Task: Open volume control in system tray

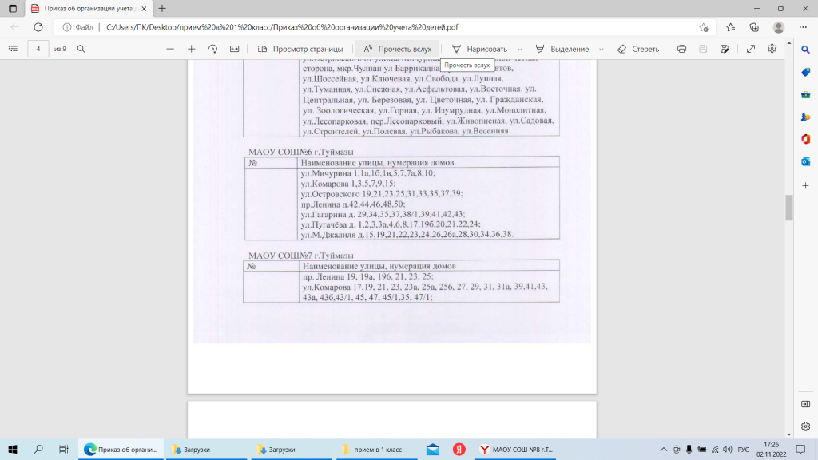Action: click(x=728, y=449)
